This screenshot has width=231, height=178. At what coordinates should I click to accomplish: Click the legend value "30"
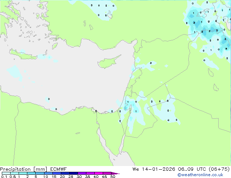(x=79, y=177)
